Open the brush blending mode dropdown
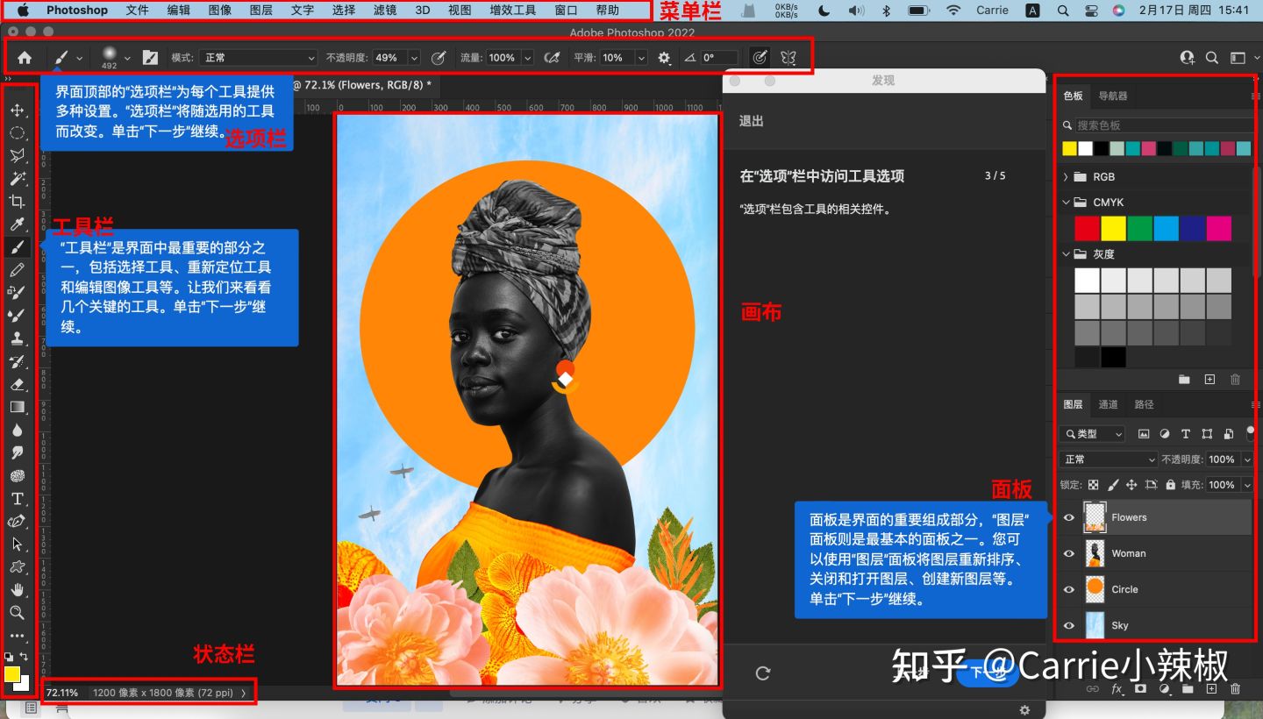 pyautogui.click(x=258, y=58)
